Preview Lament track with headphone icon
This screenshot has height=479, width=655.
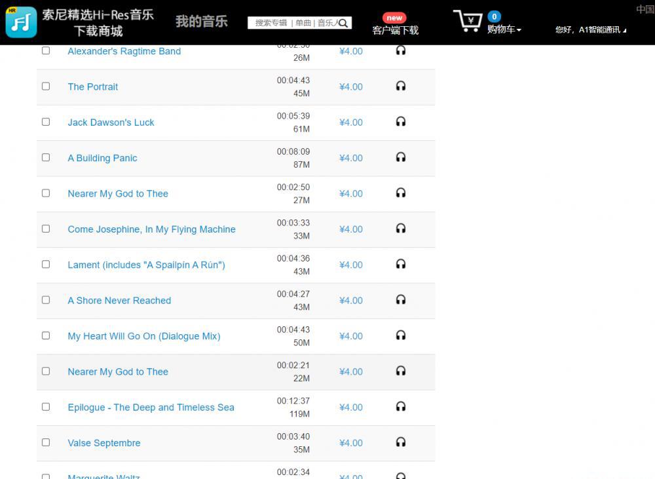pyautogui.click(x=401, y=264)
